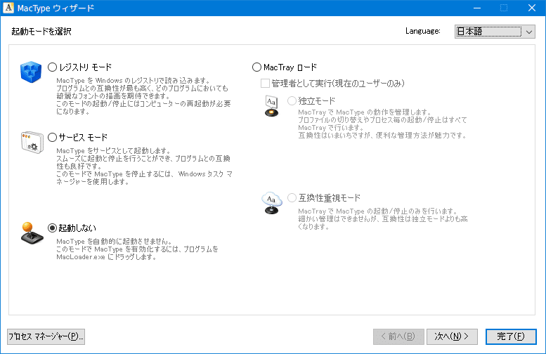This screenshot has height=354, width=546.
Task: Click the Registry mode description text
Action: tap(143, 96)
